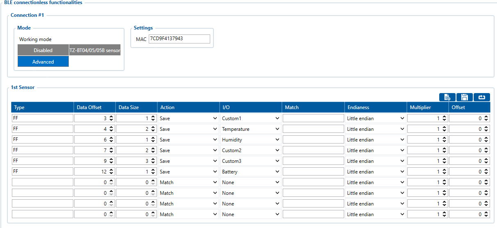The height and width of the screenshot is (228, 497).
Task: Select TZ-BT04/05/05B sensor working mode
Action: pyautogui.click(x=95, y=50)
